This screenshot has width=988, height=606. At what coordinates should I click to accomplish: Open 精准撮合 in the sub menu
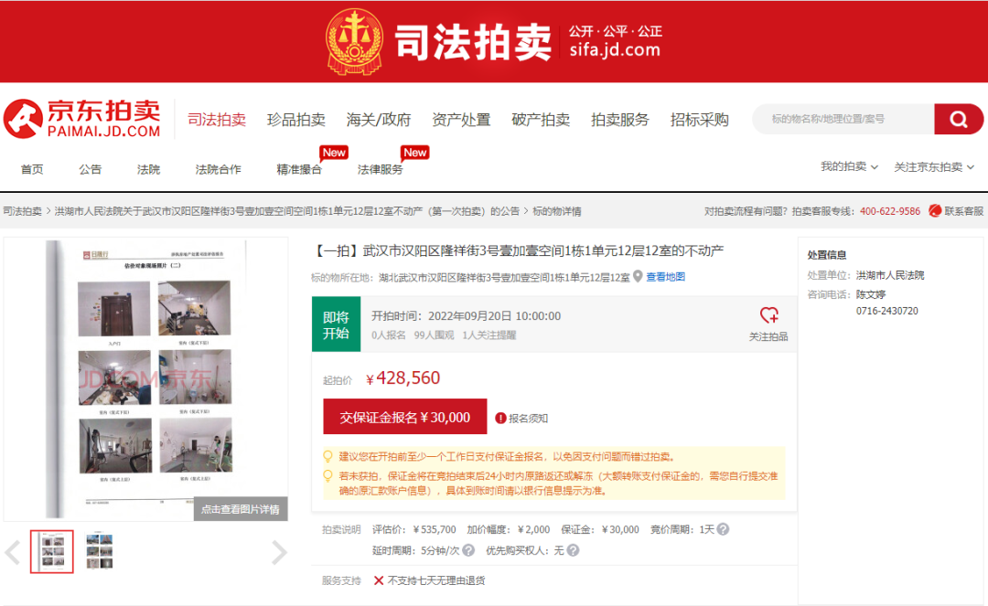[x=299, y=169]
